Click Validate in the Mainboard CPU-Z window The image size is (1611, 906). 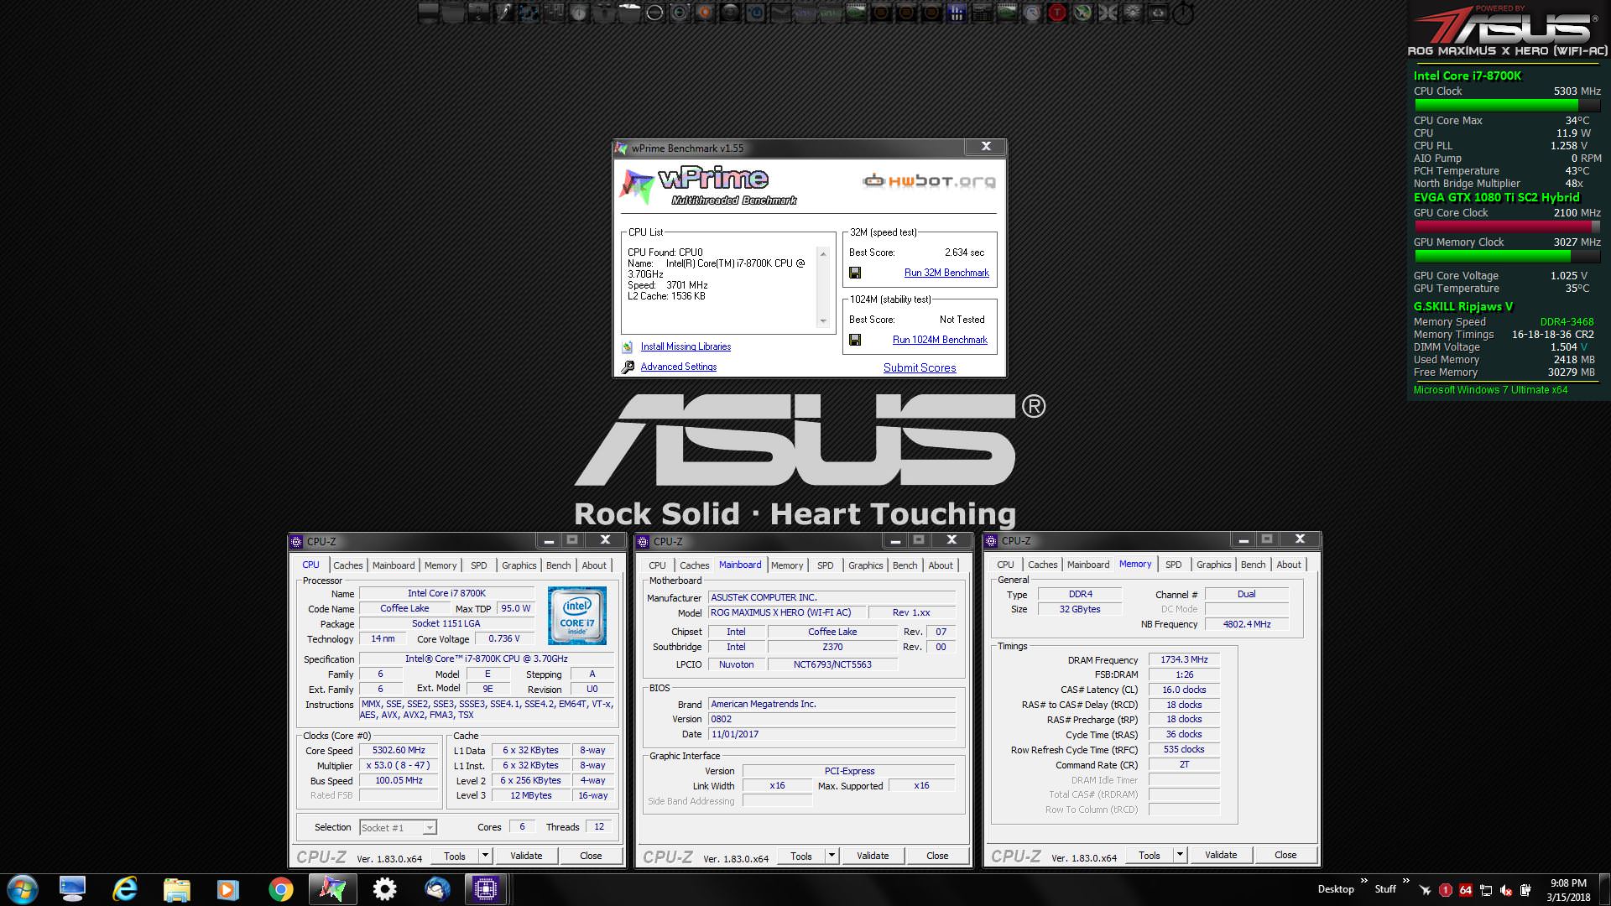pos(873,856)
